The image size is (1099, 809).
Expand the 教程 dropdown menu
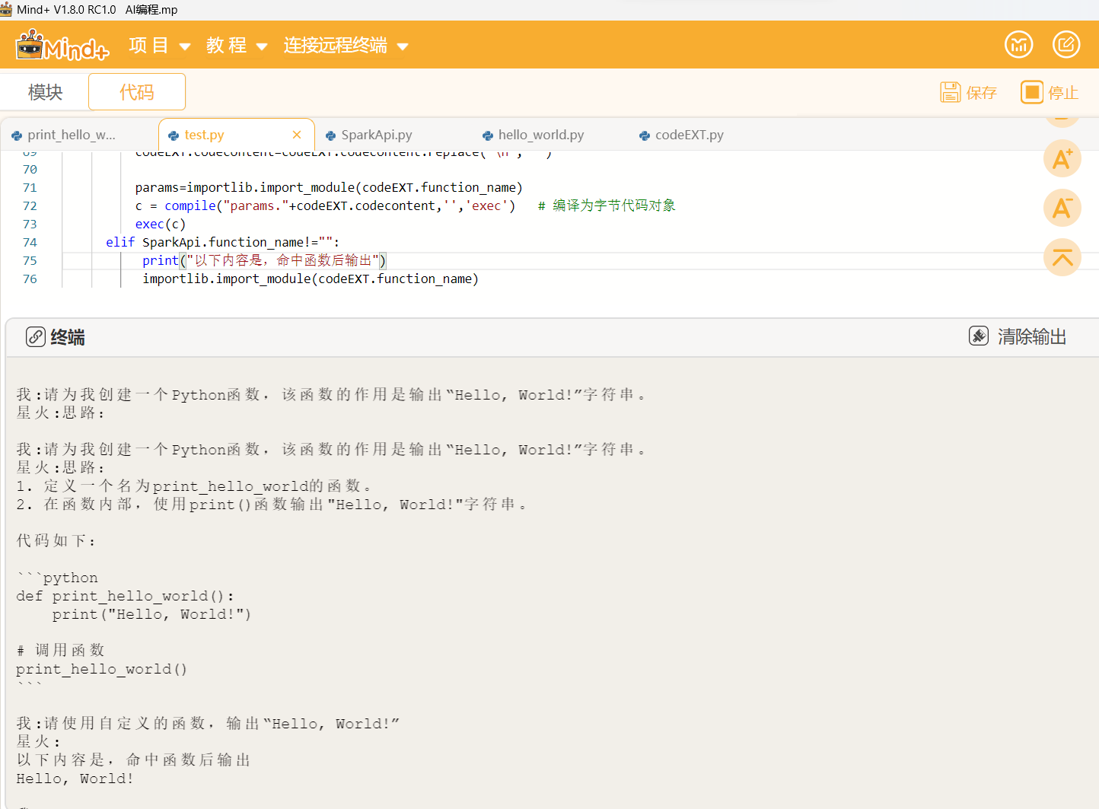point(237,46)
